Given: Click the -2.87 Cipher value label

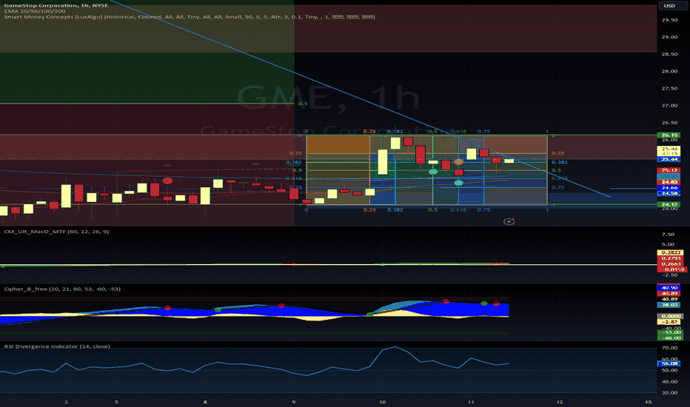Looking at the screenshot, I should coord(669,322).
